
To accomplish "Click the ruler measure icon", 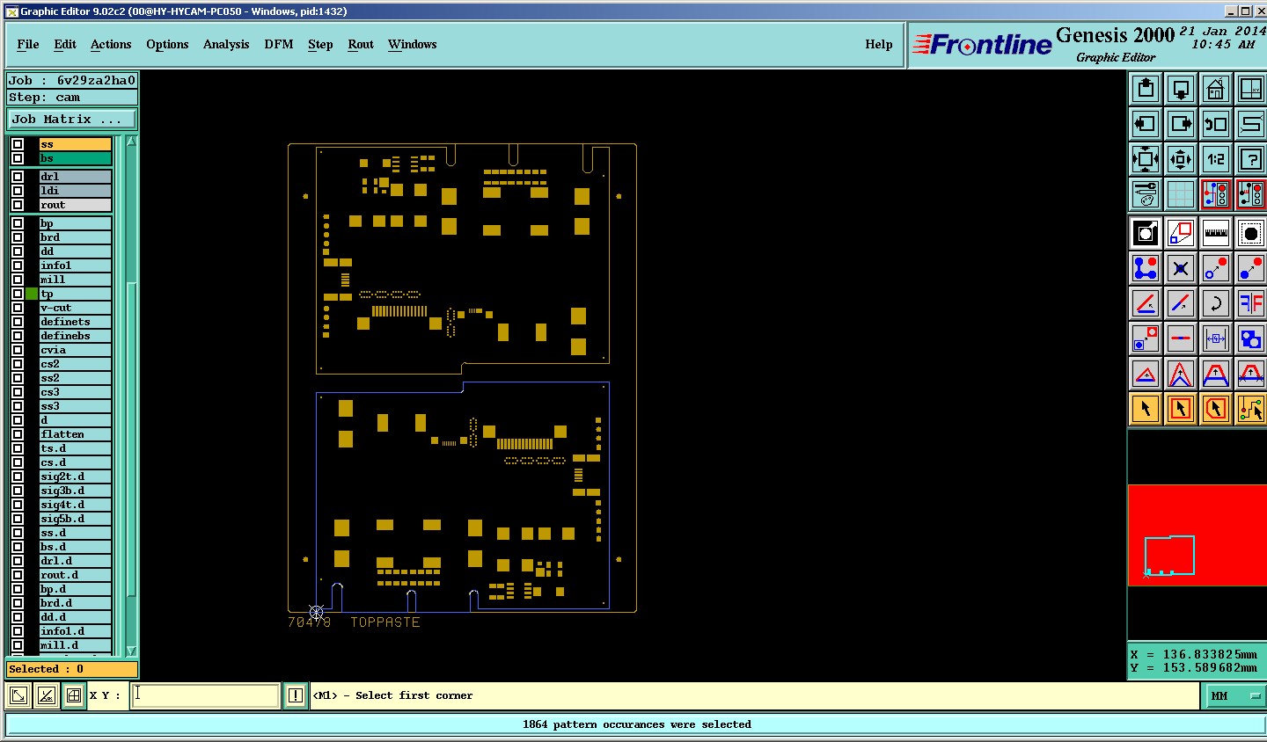I will coord(1216,233).
